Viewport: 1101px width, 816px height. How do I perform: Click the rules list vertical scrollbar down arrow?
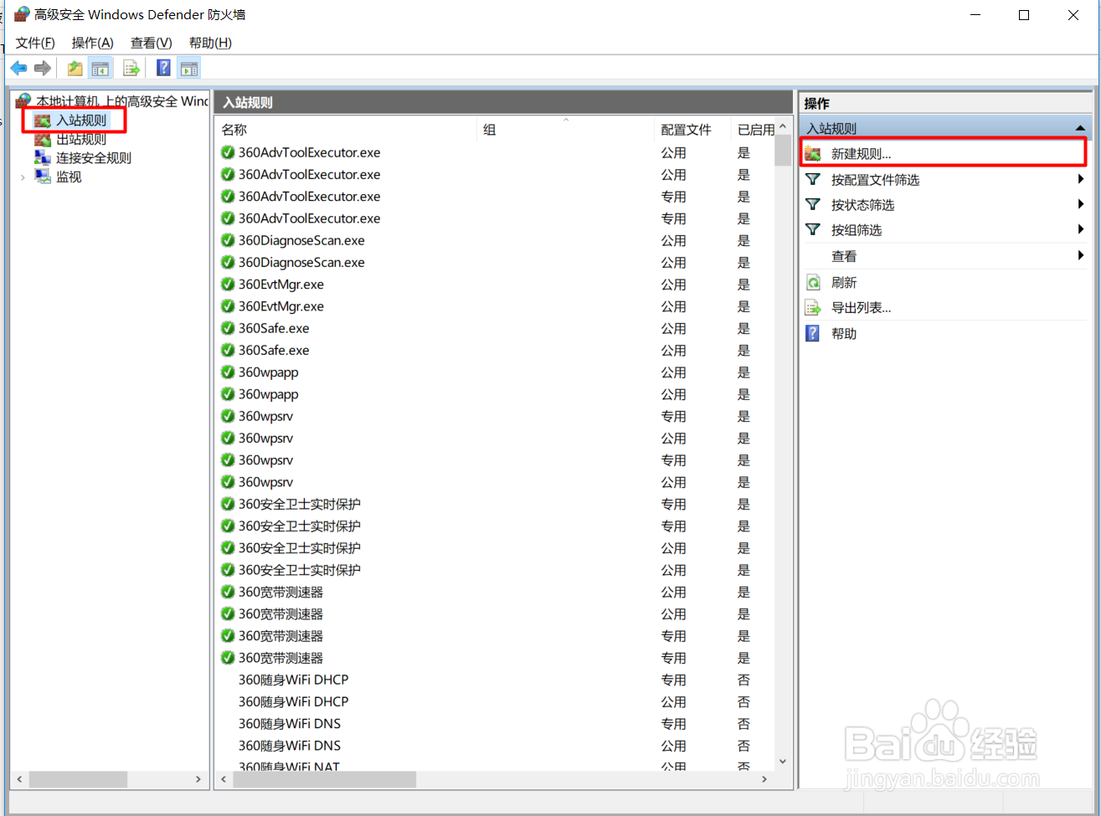pos(783,762)
